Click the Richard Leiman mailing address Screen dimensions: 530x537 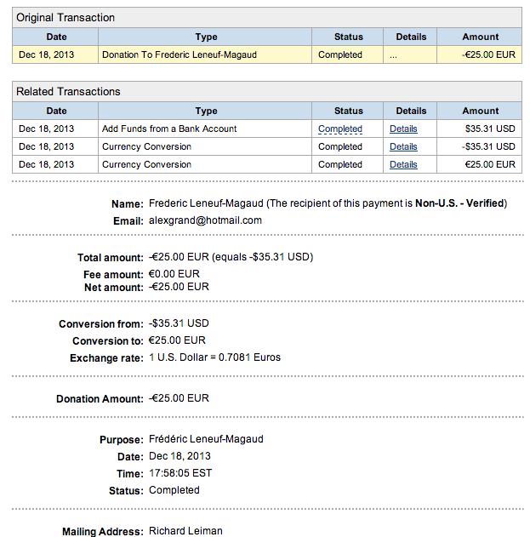tap(185, 531)
